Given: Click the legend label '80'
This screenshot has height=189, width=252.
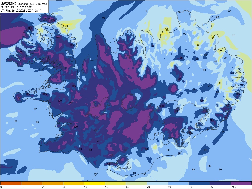Looking at the screenshot, I should (x=169, y=187).
